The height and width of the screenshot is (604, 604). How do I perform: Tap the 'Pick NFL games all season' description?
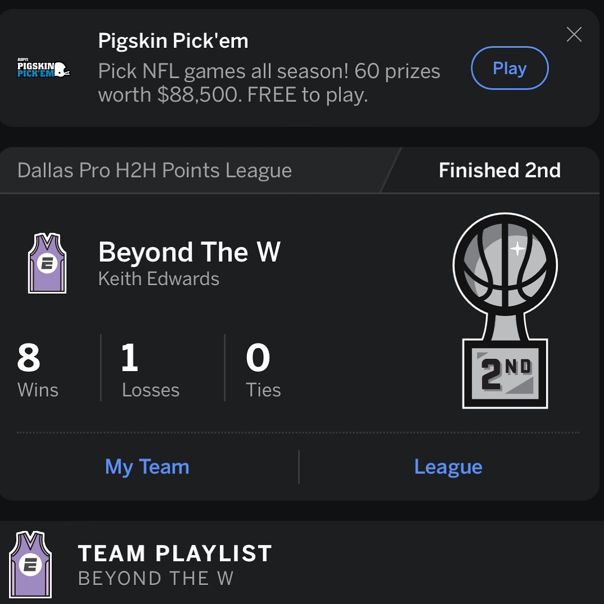tap(269, 83)
